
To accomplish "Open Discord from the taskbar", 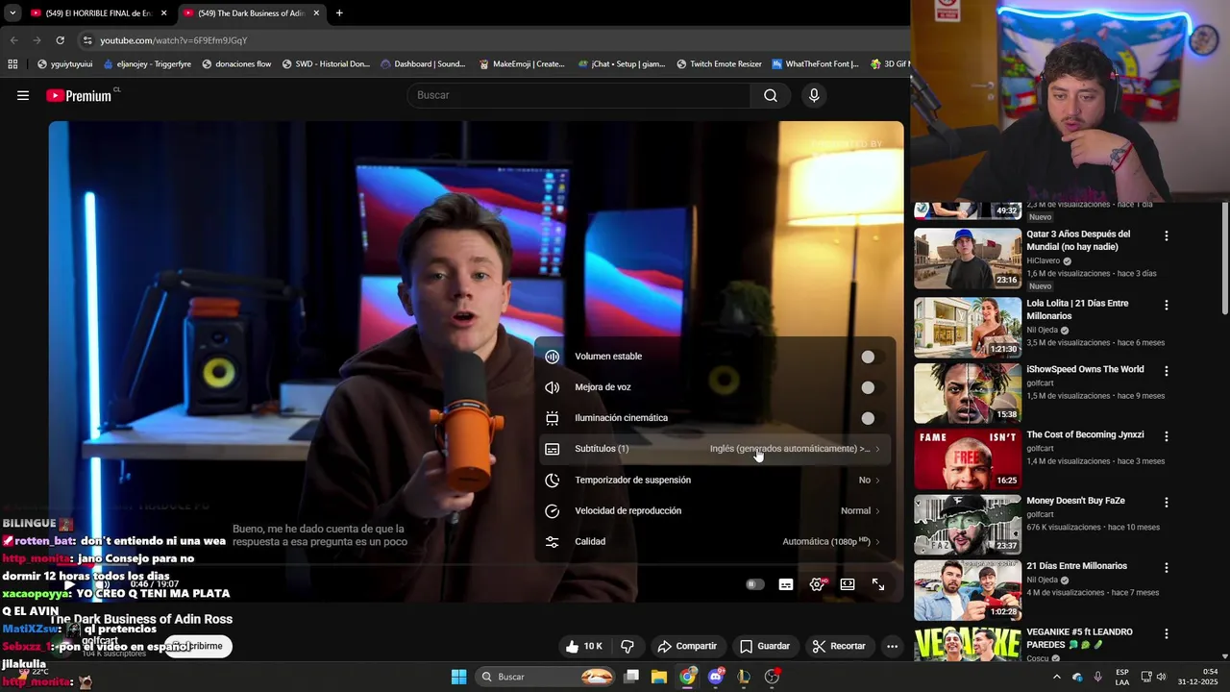I will 715,677.
